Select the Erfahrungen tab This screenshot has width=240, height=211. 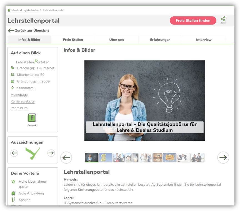point(160,40)
